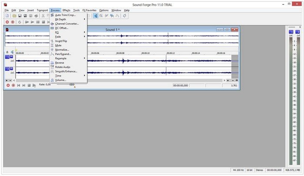Image resolution: width=304 pixels, height=176 pixels.
Task: Toggle Loop Playback in the transport toolbar
Action: [20, 22]
